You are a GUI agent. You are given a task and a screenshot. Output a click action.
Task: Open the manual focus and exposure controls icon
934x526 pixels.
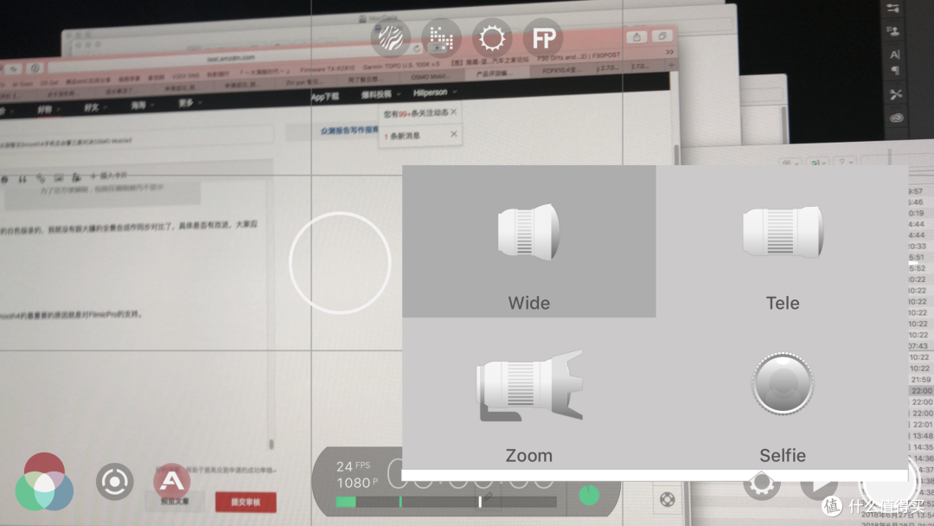point(114,481)
